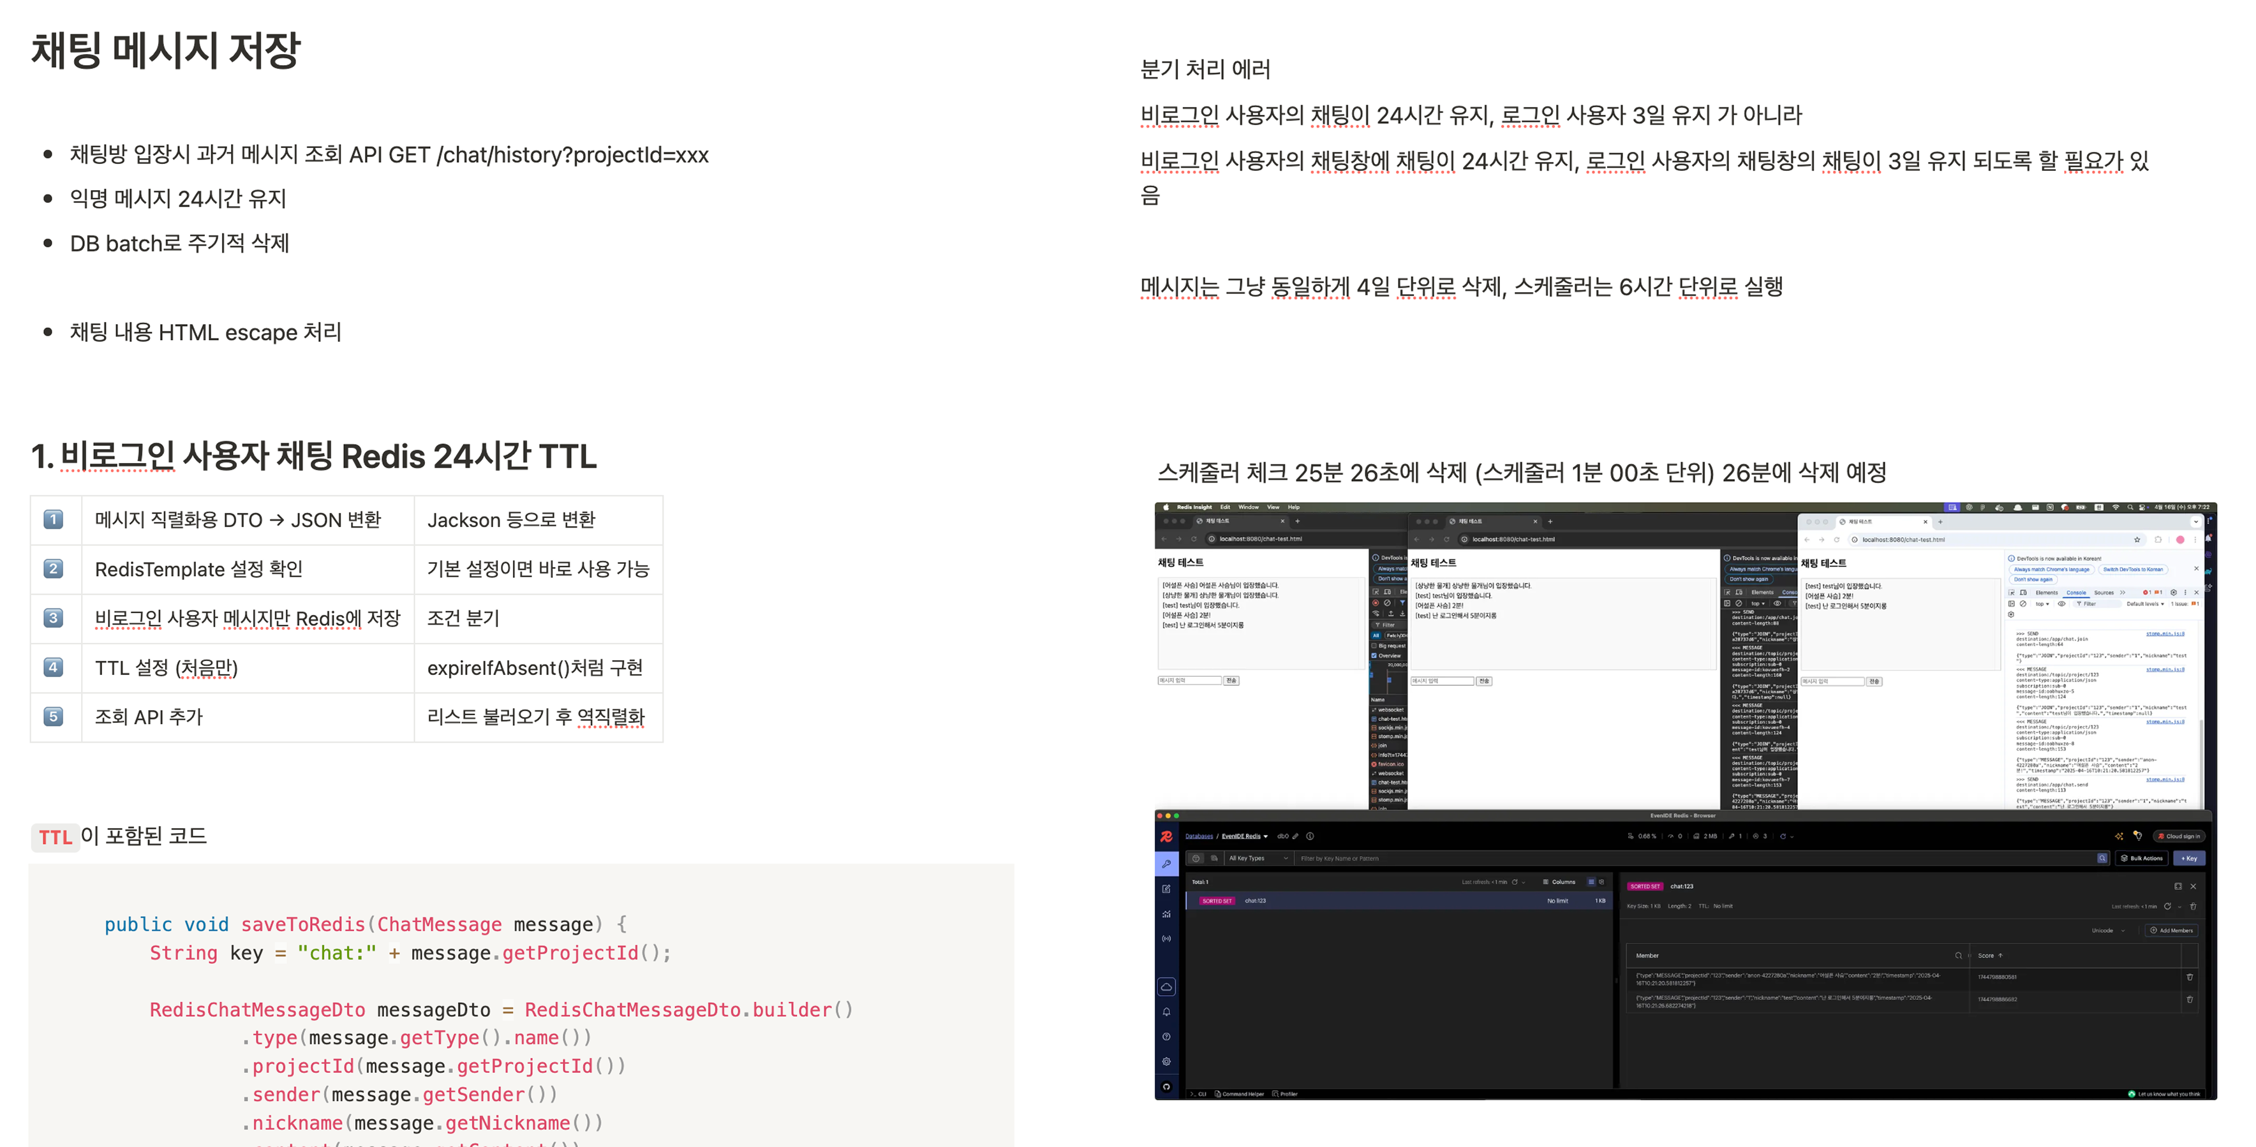This screenshot has width=2256, height=1147.
Task: Delete the member with score 1744798886682
Action: click(x=2190, y=999)
